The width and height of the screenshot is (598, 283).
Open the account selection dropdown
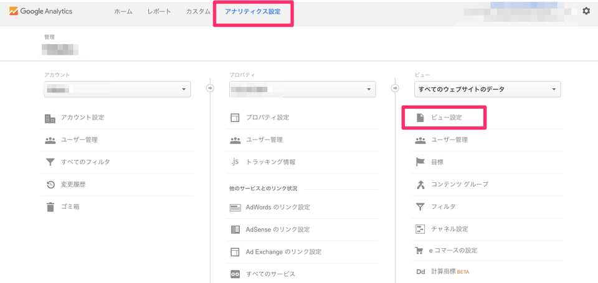click(117, 90)
